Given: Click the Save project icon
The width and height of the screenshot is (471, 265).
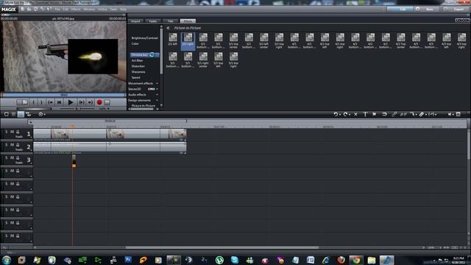Looking at the screenshot, I should [x=35, y=9].
